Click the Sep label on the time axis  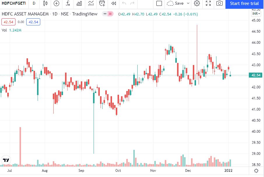coord(81,171)
